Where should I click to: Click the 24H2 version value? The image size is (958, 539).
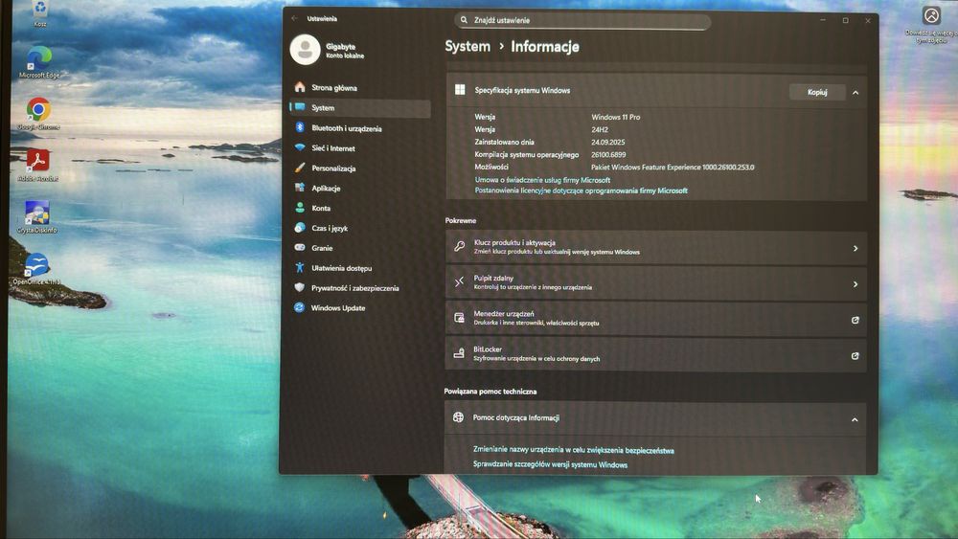600,130
